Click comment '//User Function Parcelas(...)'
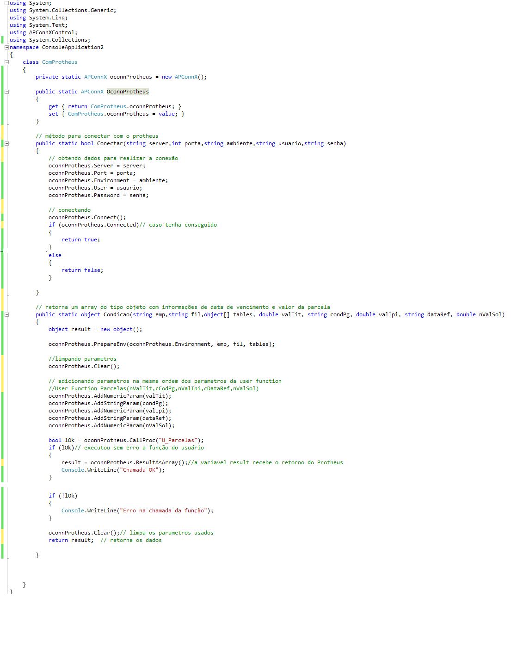511x658 pixels. point(154,388)
